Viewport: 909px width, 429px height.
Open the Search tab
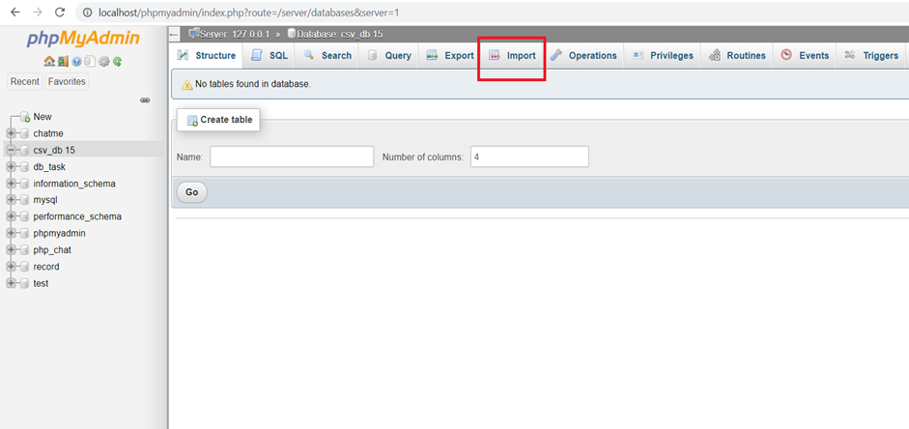(327, 56)
